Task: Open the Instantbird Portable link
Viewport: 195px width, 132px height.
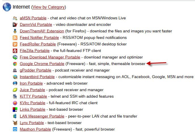Action: tap(37, 77)
